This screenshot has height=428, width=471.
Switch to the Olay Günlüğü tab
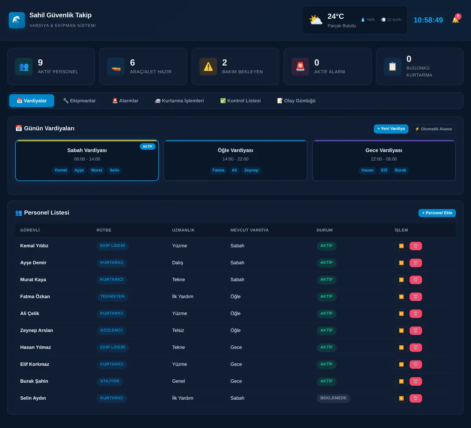296,101
